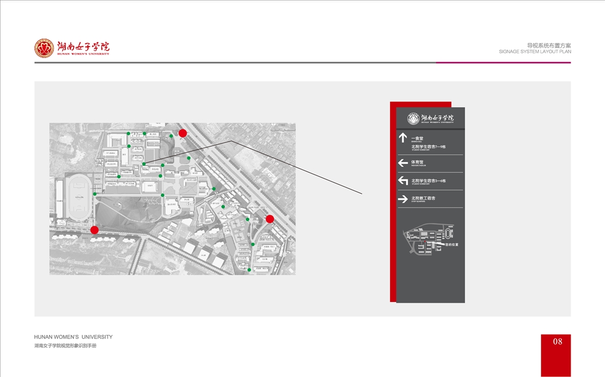This screenshot has height=377, width=605.
Task: Click the right arrow beside 北院教工宿舍
Action: [x=403, y=199]
